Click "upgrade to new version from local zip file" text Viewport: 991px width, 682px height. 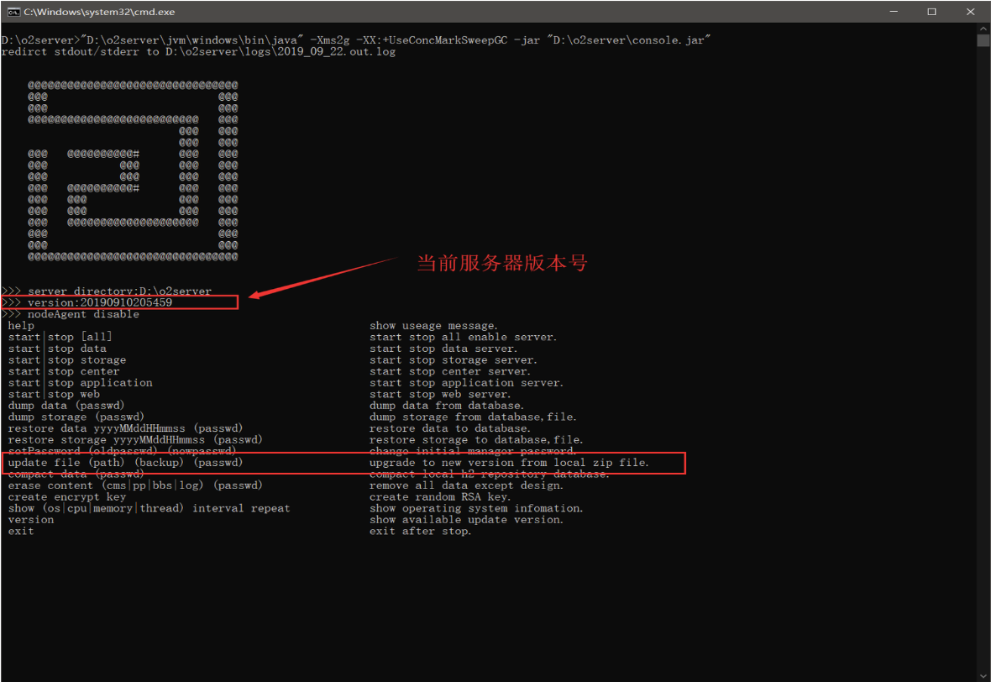[x=509, y=463]
